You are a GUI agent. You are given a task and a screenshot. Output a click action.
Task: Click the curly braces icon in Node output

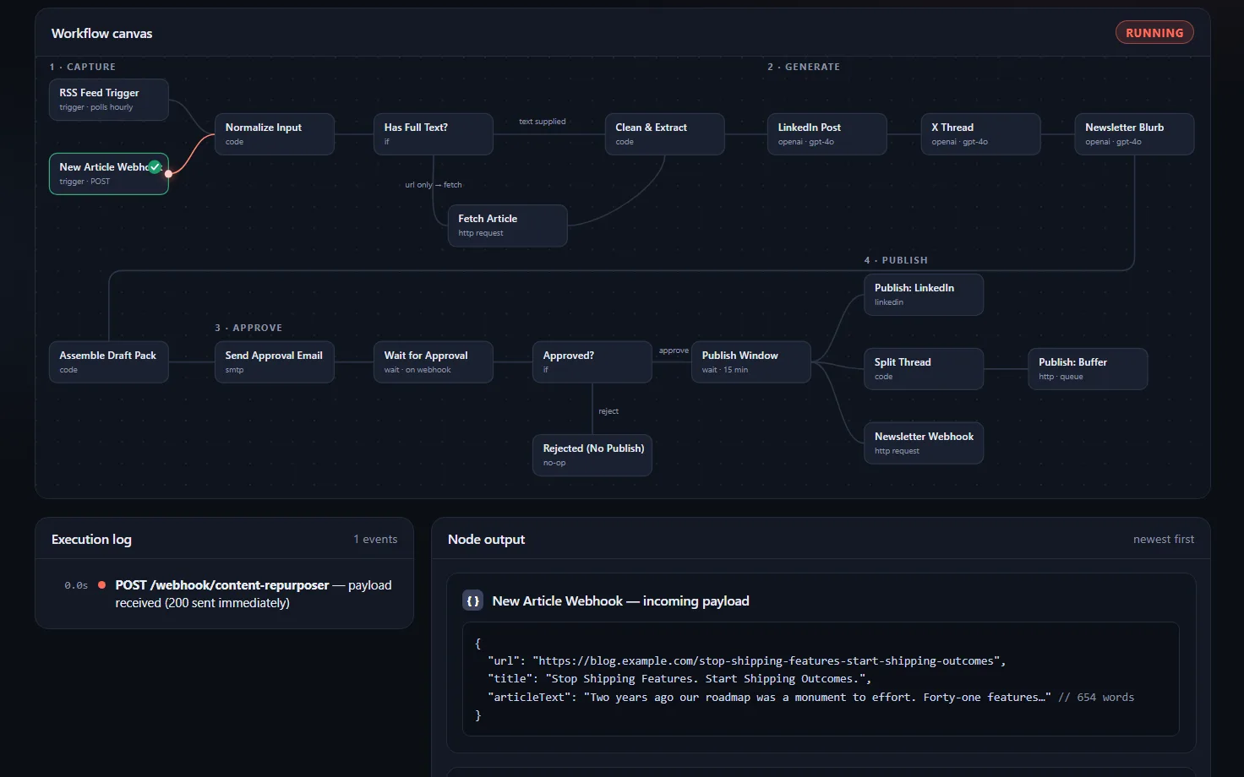[473, 601]
